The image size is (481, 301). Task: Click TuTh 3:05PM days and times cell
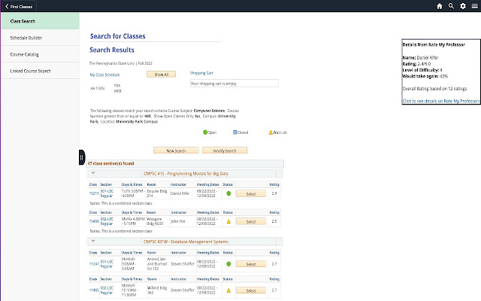pos(133,193)
